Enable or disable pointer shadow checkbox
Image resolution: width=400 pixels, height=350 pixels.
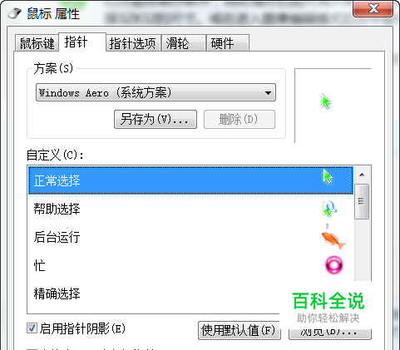point(32,328)
